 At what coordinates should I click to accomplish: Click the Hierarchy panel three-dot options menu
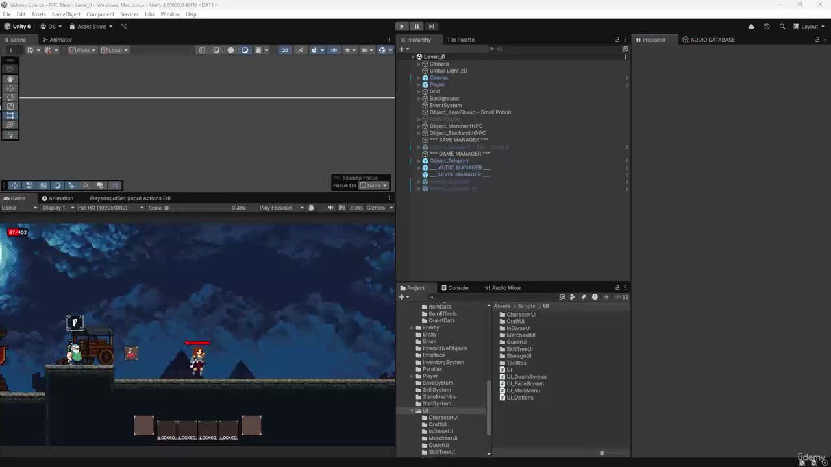(x=625, y=40)
